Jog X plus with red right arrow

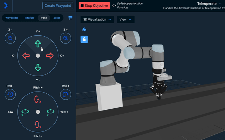50,56
